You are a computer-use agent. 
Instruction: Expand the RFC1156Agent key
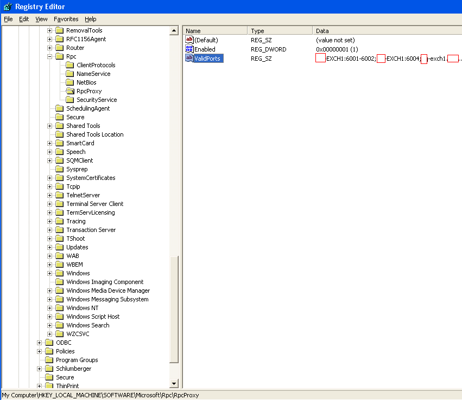(50, 39)
